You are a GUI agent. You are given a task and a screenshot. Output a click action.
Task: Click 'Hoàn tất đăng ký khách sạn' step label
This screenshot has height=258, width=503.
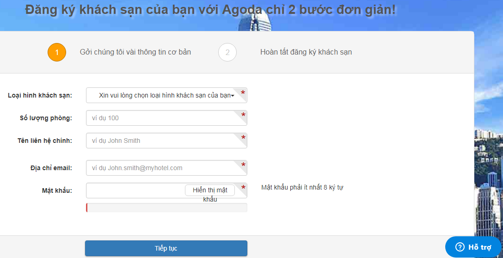coord(306,52)
